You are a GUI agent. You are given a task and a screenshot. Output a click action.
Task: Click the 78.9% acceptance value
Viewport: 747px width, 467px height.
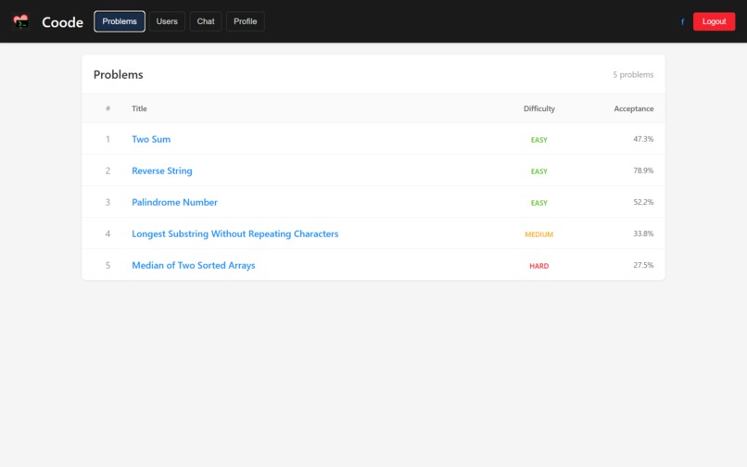(x=643, y=170)
